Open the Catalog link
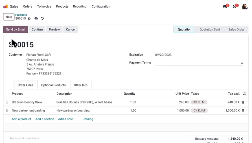252x143 pixels. 88,119
